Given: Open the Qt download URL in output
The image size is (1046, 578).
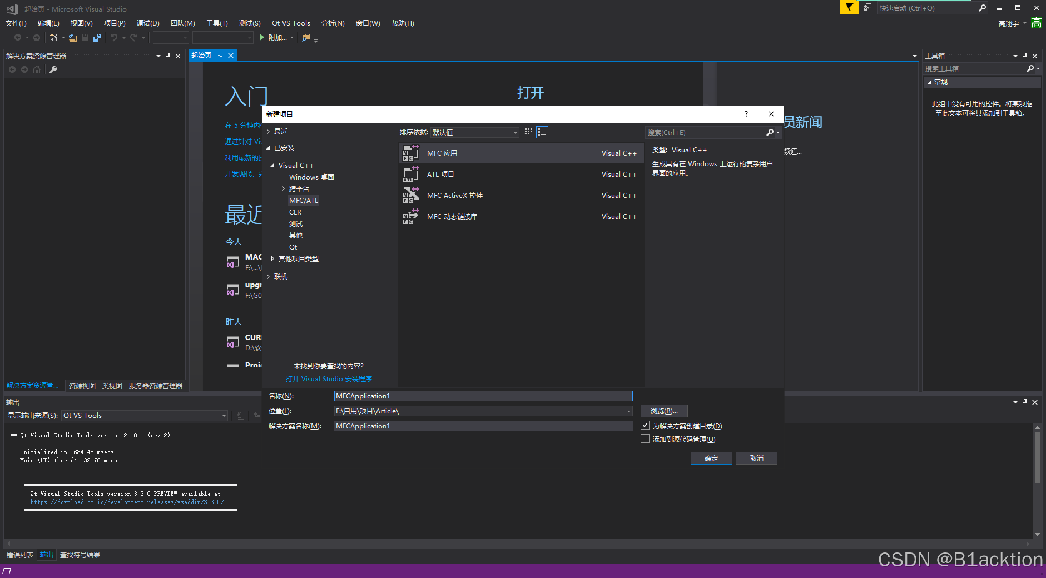Looking at the screenshot, I should (127, 502).
